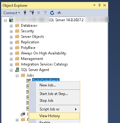Click the Replication folder icon
The image size is (120, 123).
point(17,42)
